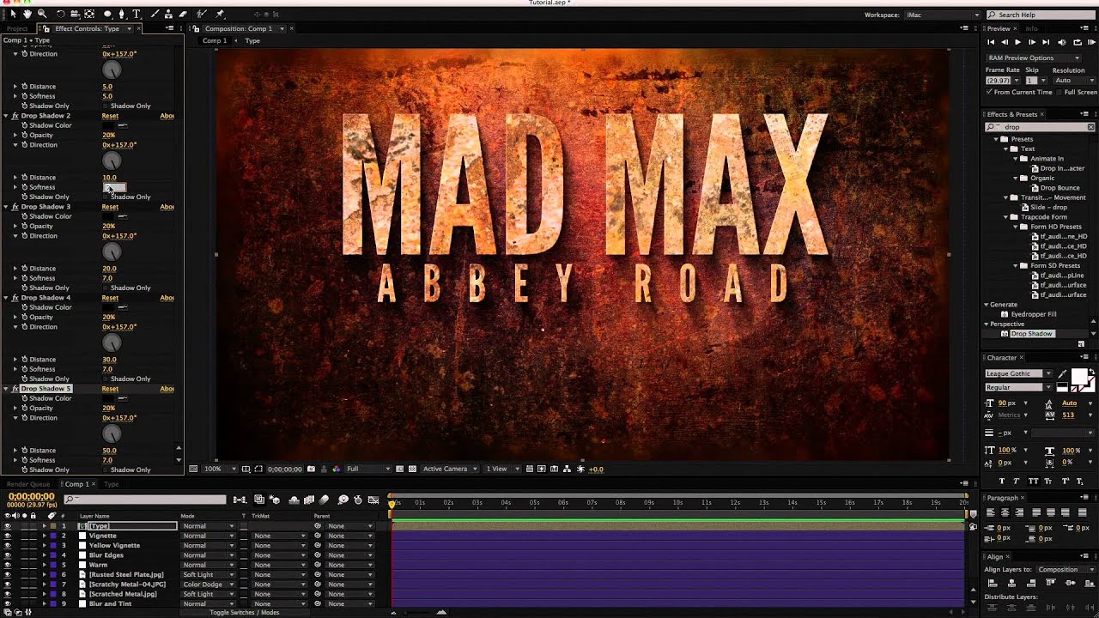Image resolution: width=1099 pixels, height=618 pixels.
Task: Change blend mode of Scratchy Metal-04.JPG layer
Action: [x=208, y=585]
